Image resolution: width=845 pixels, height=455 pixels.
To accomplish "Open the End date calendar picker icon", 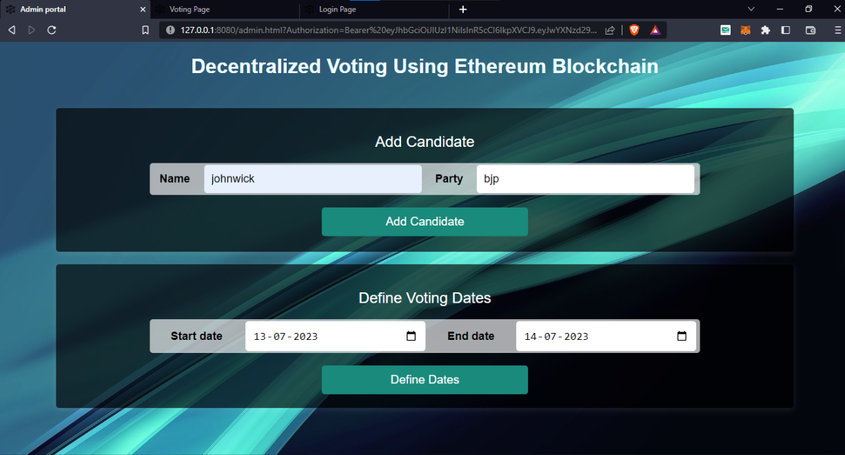I will click(x=682, y=336).
